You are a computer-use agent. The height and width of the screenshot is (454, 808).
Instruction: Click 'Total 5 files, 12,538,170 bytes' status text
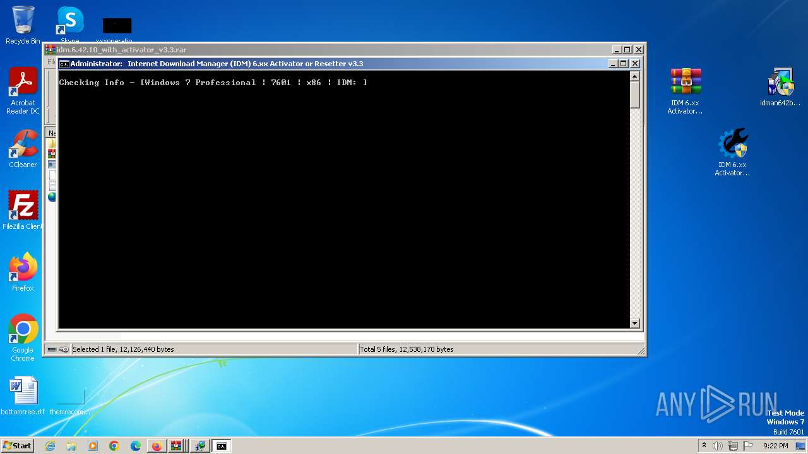407,349
